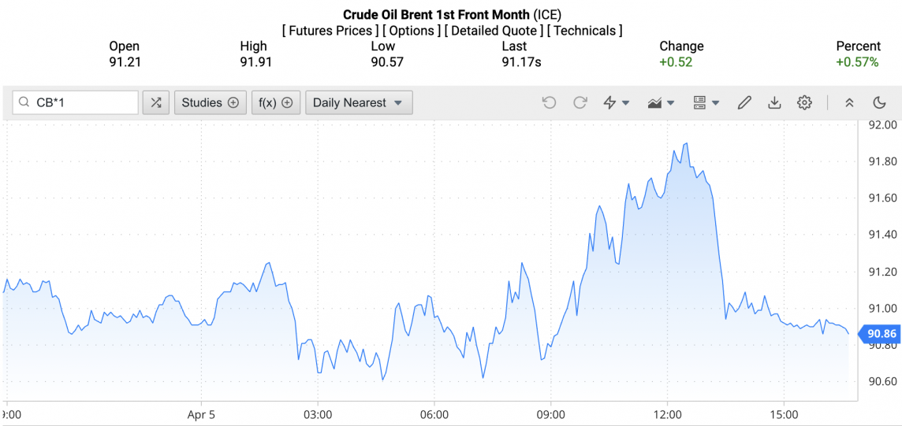The height and width of the screenshot is (426, 902).
Task: Click the 90.86 current price label
Action: [x=881, y=334]
